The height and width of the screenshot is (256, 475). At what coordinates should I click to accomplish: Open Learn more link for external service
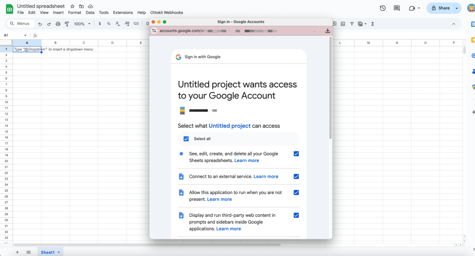point(266,176)
